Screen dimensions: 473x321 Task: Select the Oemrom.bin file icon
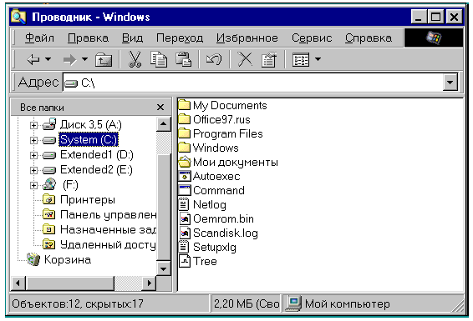185,218
